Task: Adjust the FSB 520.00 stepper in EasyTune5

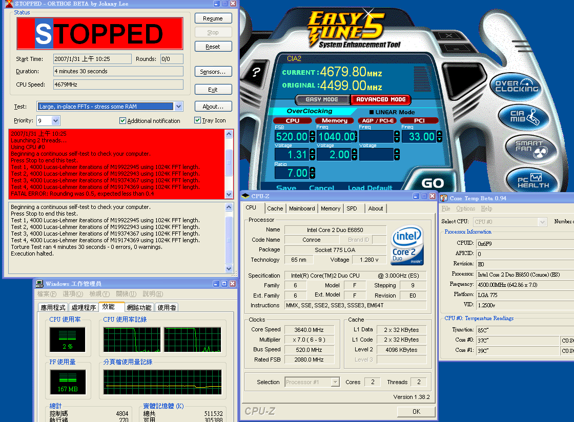Action: [x=312, y=137]
